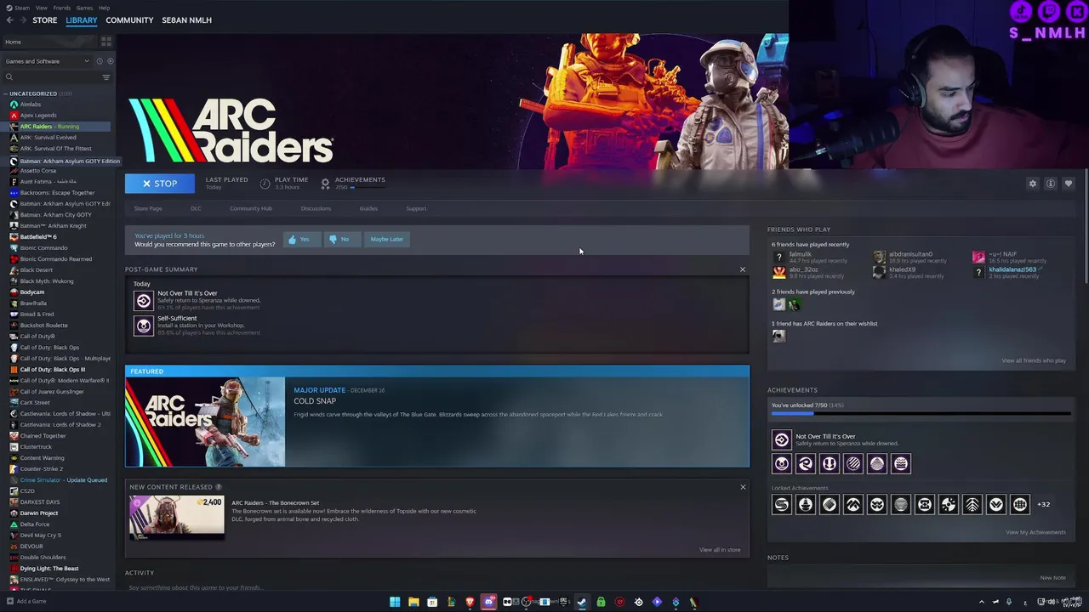The image size is (1089, 612).
Task: Switch library to grid view icon
Action: [x=106, y=42]
